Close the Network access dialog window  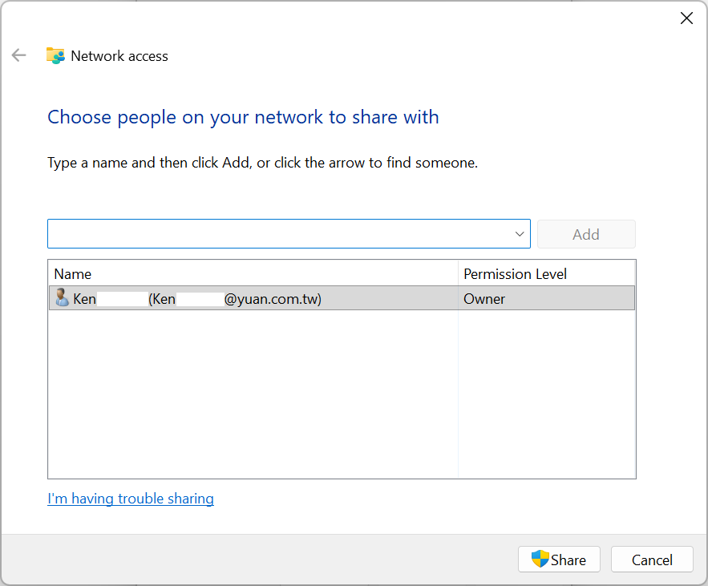pyautogui.click(x=686, y=18)
